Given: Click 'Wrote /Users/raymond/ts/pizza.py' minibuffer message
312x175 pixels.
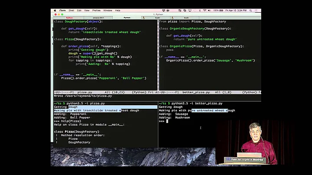Looking at the screenshot, I should (x=83, y=96).
